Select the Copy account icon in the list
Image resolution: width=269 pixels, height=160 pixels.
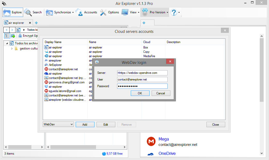[46, 52]
